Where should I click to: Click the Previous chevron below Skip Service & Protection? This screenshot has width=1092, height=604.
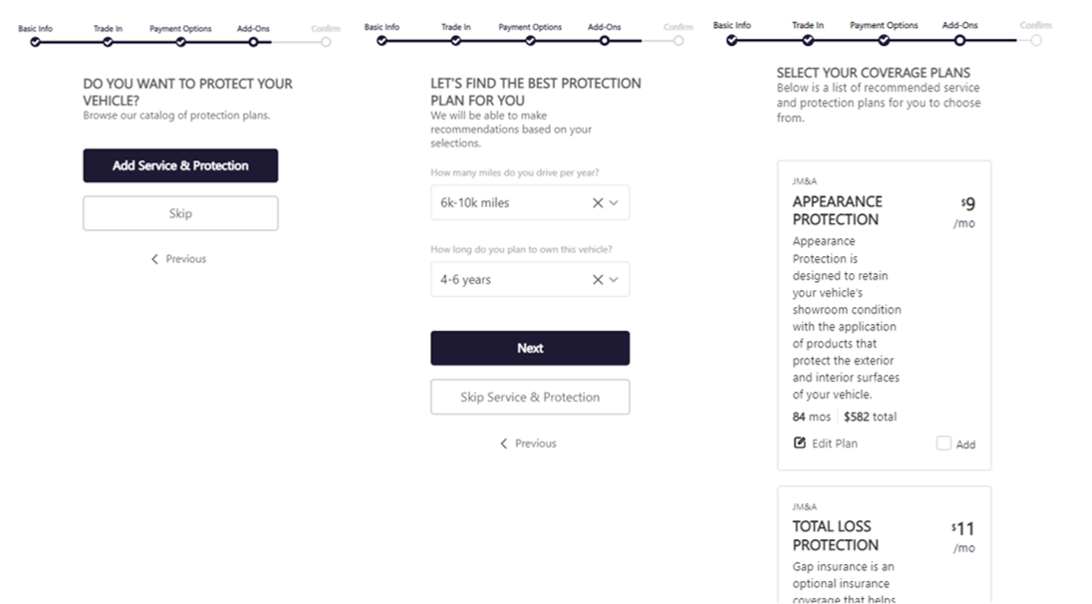click(x=504, y=444)
